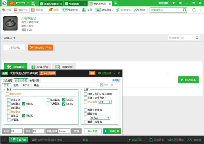Click the orange 续费 button
This screenshot has height=144, width=204.
click(92, 73)
